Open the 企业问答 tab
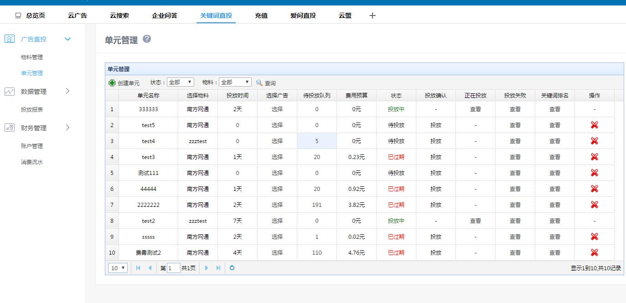Screen dimensions: 626x303 pos(165,15)
